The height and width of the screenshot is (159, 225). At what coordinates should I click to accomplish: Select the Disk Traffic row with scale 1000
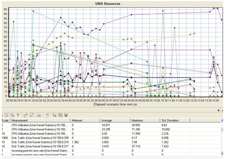point(37,142)
